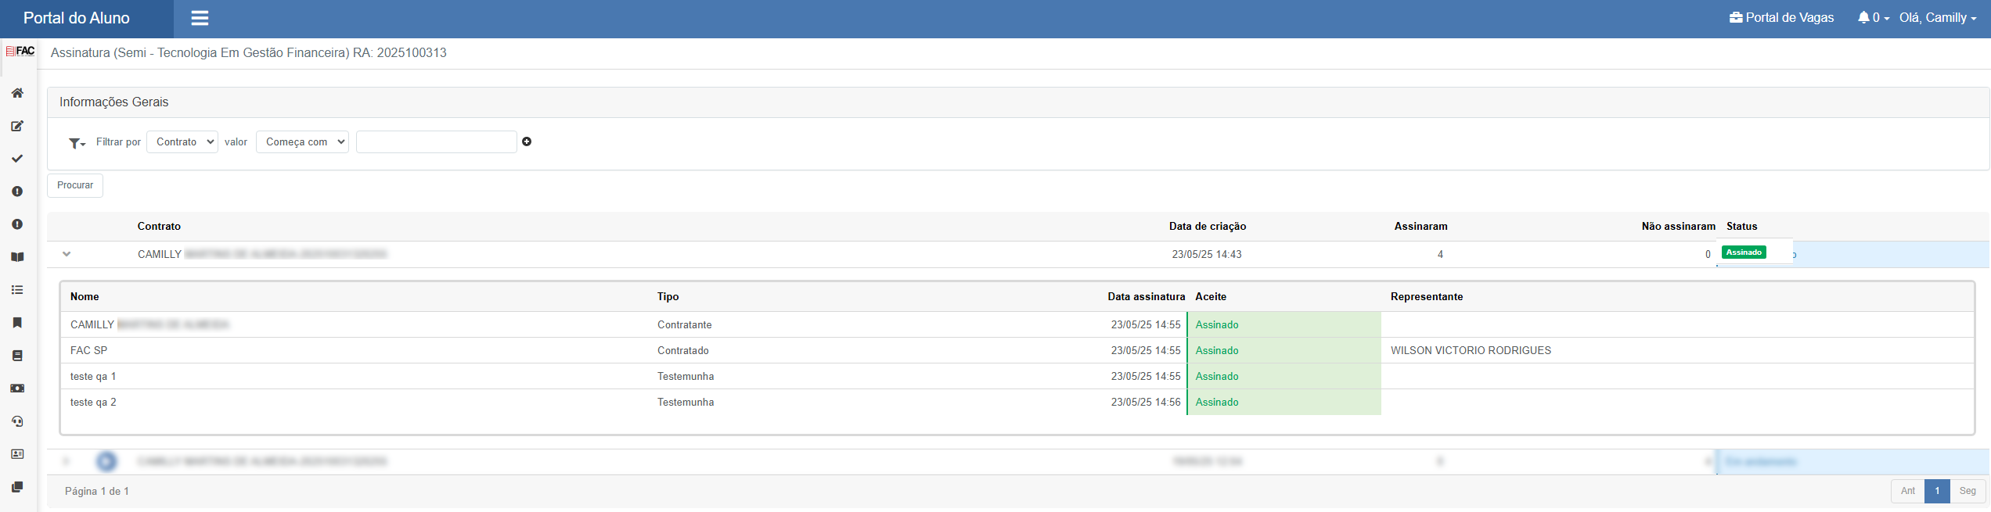Open the Olá, Camilly user menu
This screenshot has height=512, width=1991.
coord(1938,18)
